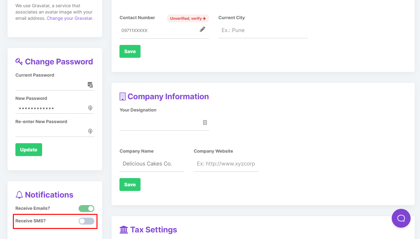
Task: Click the icon in Re-enter New Password field
Action: tap(90, 131)
